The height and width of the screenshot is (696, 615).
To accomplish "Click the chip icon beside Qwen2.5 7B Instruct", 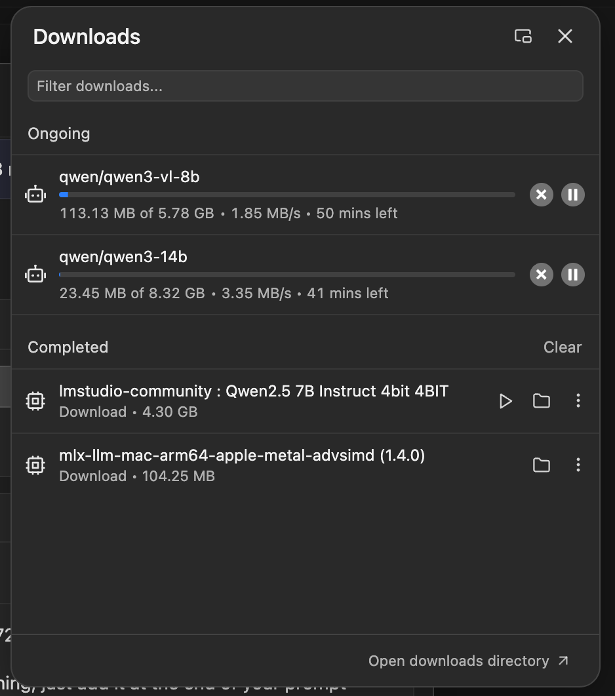I will point(35,401).
